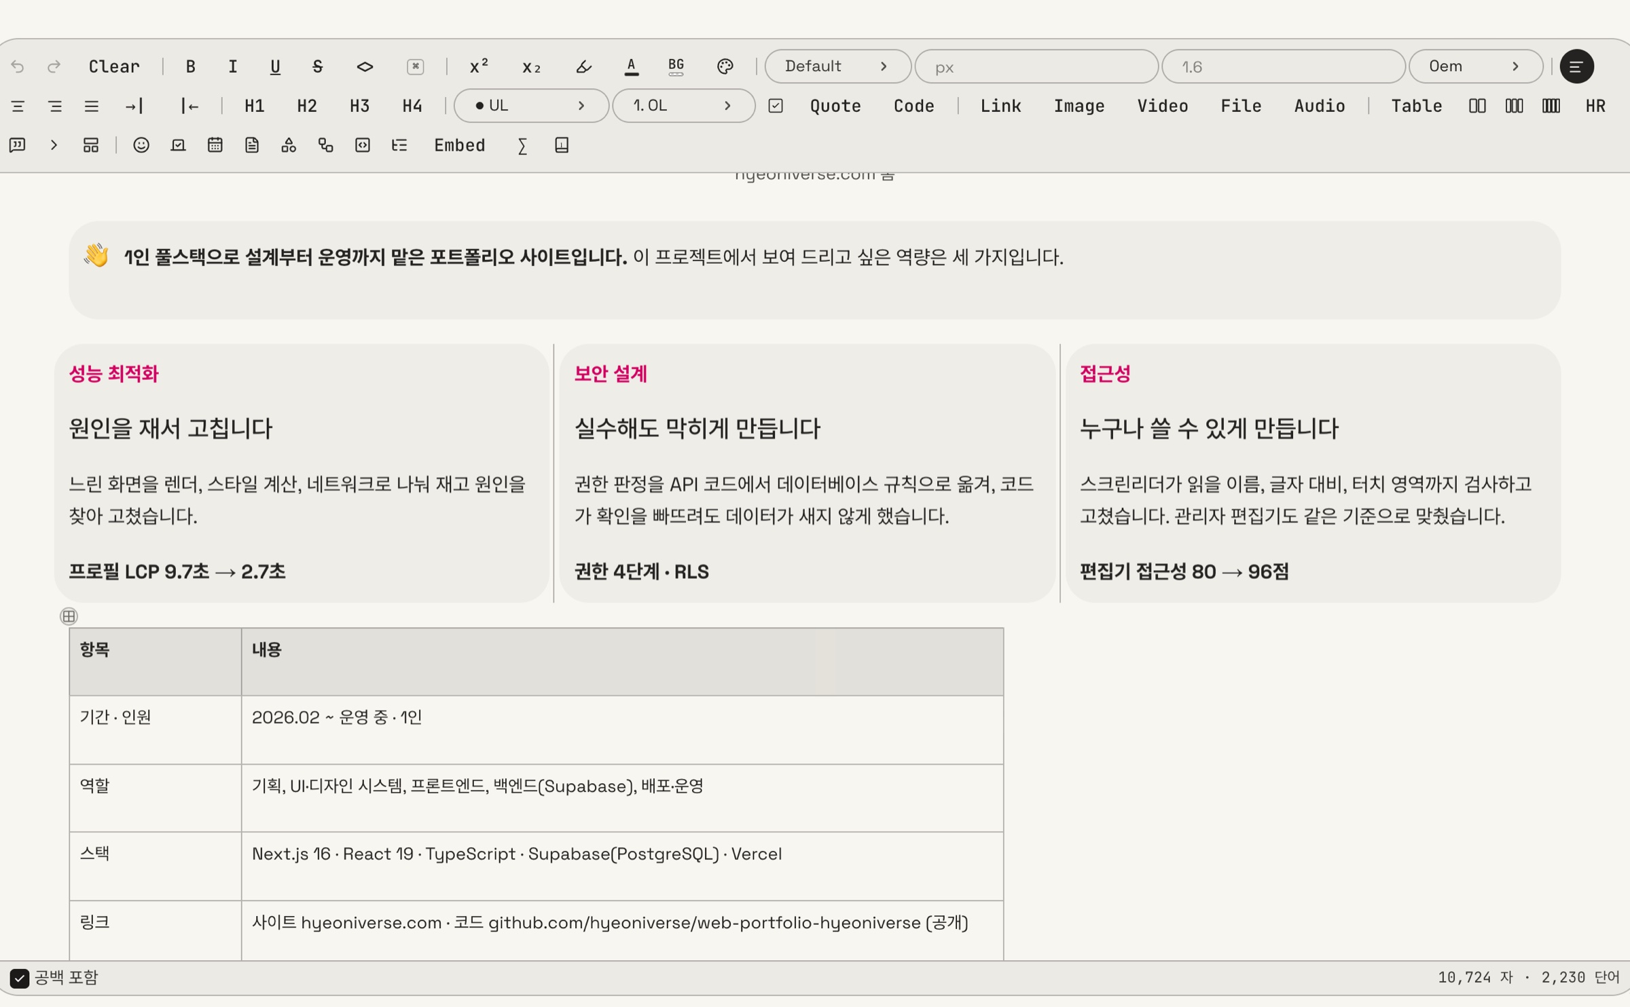The height and width of the screenshot is (1007, 1630).
Task: Increase indent with arrow-to-bar icon
Action: tap(134, 106)
